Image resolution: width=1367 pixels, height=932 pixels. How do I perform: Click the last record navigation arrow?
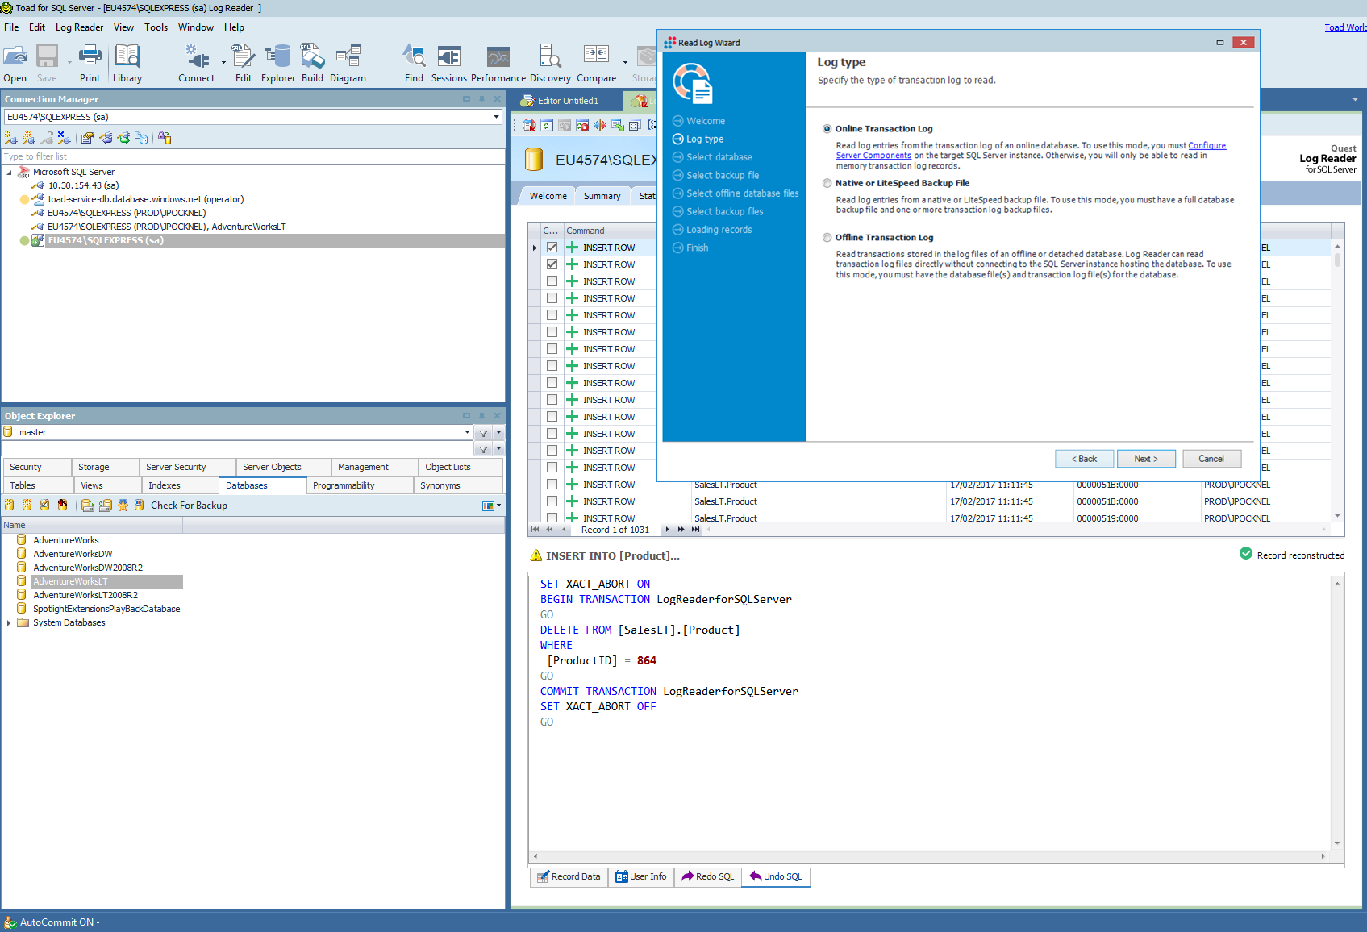695,530
